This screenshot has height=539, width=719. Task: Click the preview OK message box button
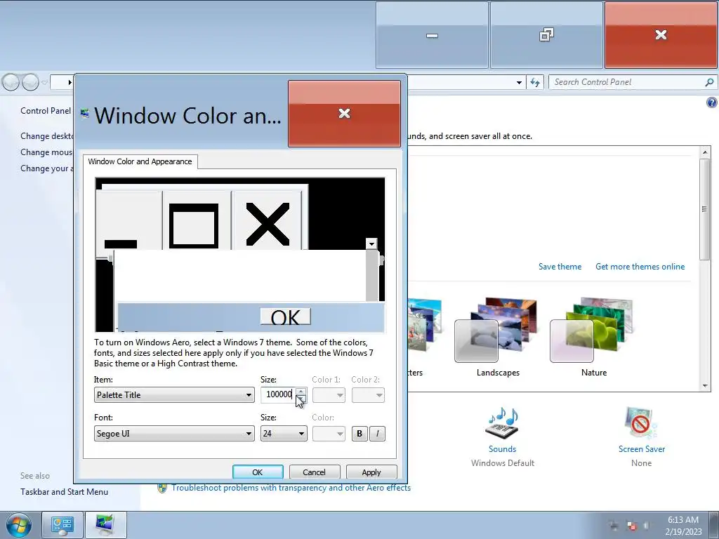(286, 317)
